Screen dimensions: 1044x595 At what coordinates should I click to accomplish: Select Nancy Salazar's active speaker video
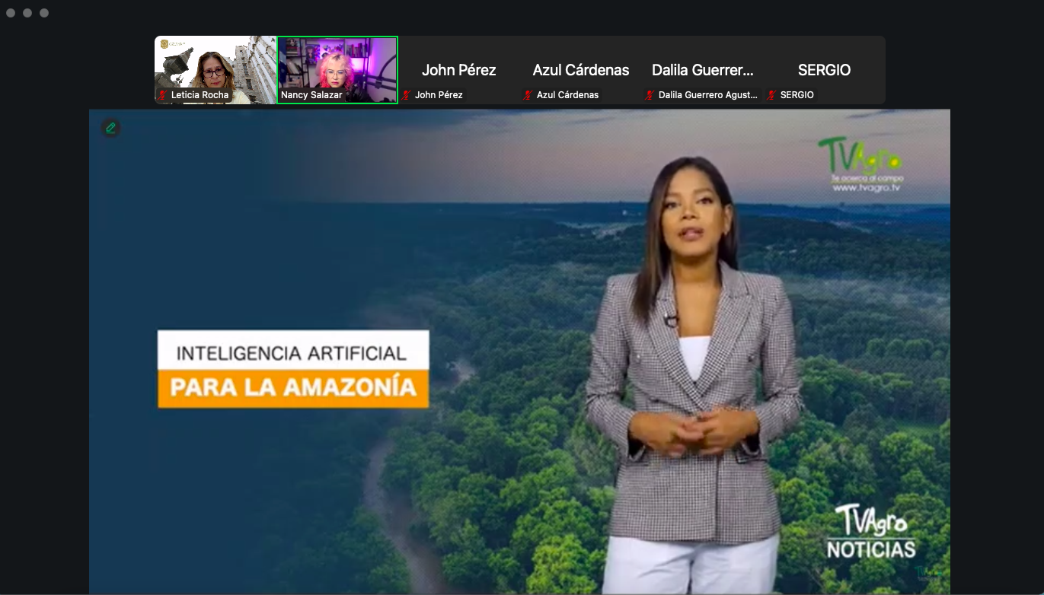click(337, 65)
